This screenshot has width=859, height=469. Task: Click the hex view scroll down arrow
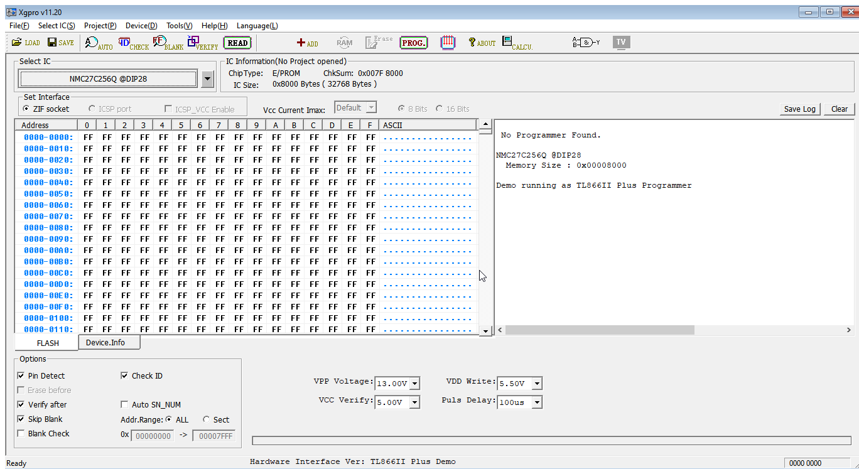point(485,330)
